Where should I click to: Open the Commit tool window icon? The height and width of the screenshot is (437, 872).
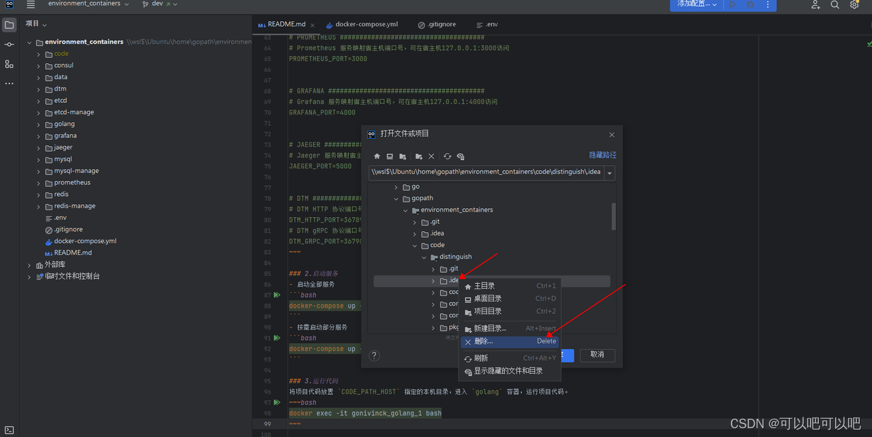(9, 44)
